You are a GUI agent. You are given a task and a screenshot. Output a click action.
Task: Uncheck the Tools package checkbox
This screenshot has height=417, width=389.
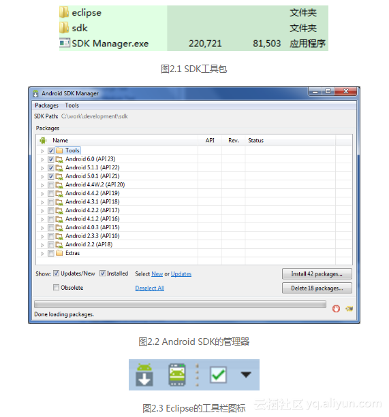click(51, 150)
